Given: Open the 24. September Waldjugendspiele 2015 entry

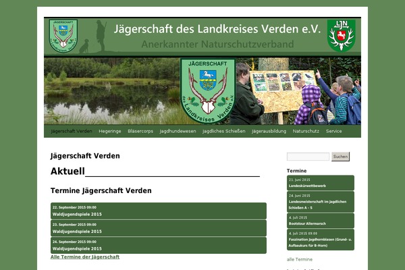Looking at the screenshot, I should pos(159,245).
